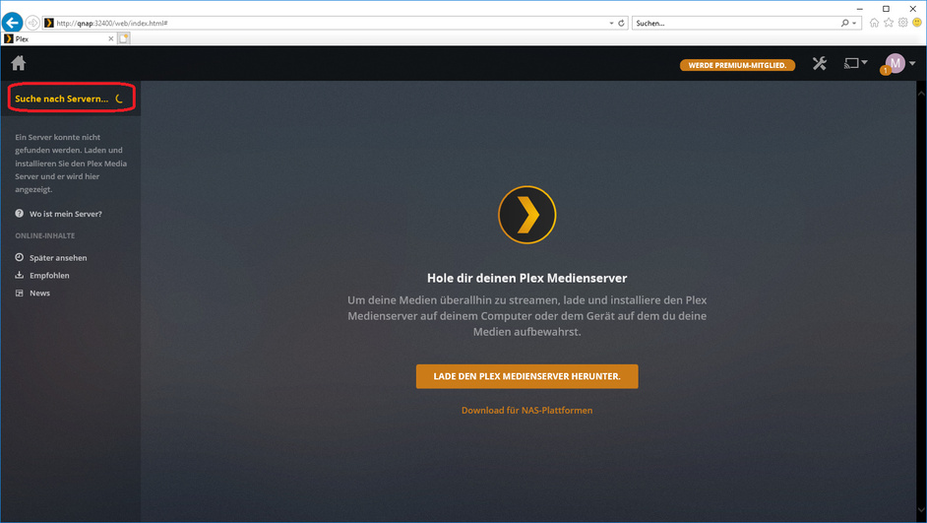Viewport: 927px width, 523px height.
Task: Click the browser smiley feedback icon
Action: (x=917, y=23)
